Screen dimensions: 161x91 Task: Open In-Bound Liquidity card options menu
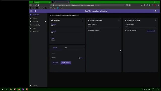click(119, 20)
